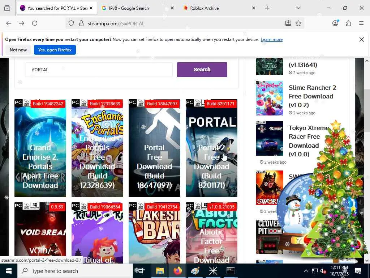
Task: Close the IPv8 Google Search tab
Action: [172, 8]
